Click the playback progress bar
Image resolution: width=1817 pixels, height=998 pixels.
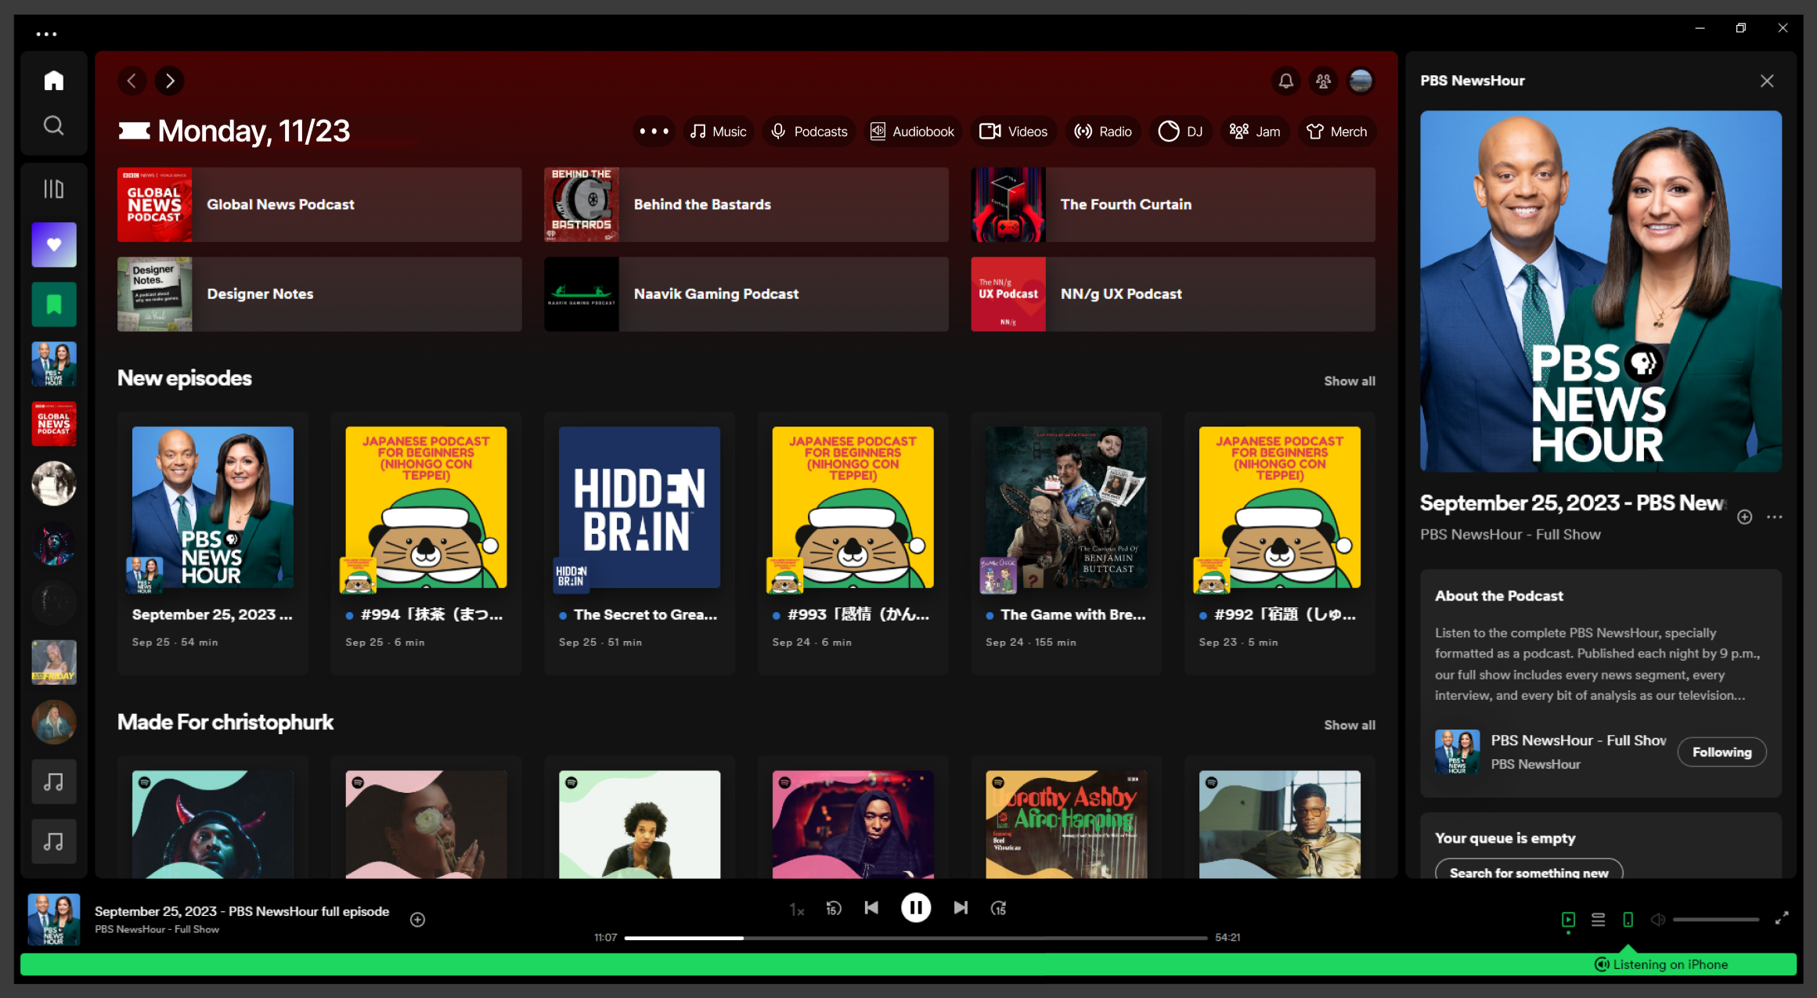click(914, 938)
